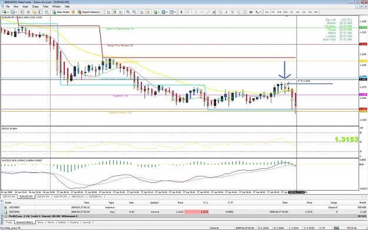The width and height of the screenshot is (368, 230).
Task: Zoom out the chart with magnifier minus
Action: pyautogui.click(x=134, y=12)
